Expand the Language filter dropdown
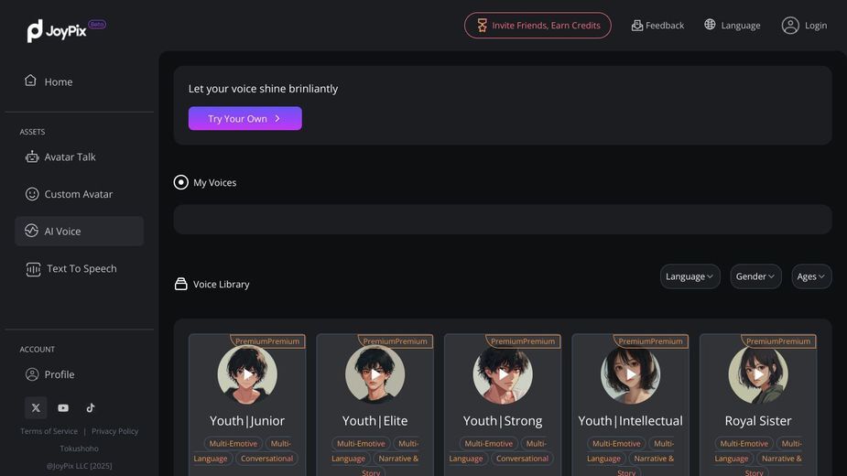The width and height of the screenshot is (847, 476). click(690, 276)
